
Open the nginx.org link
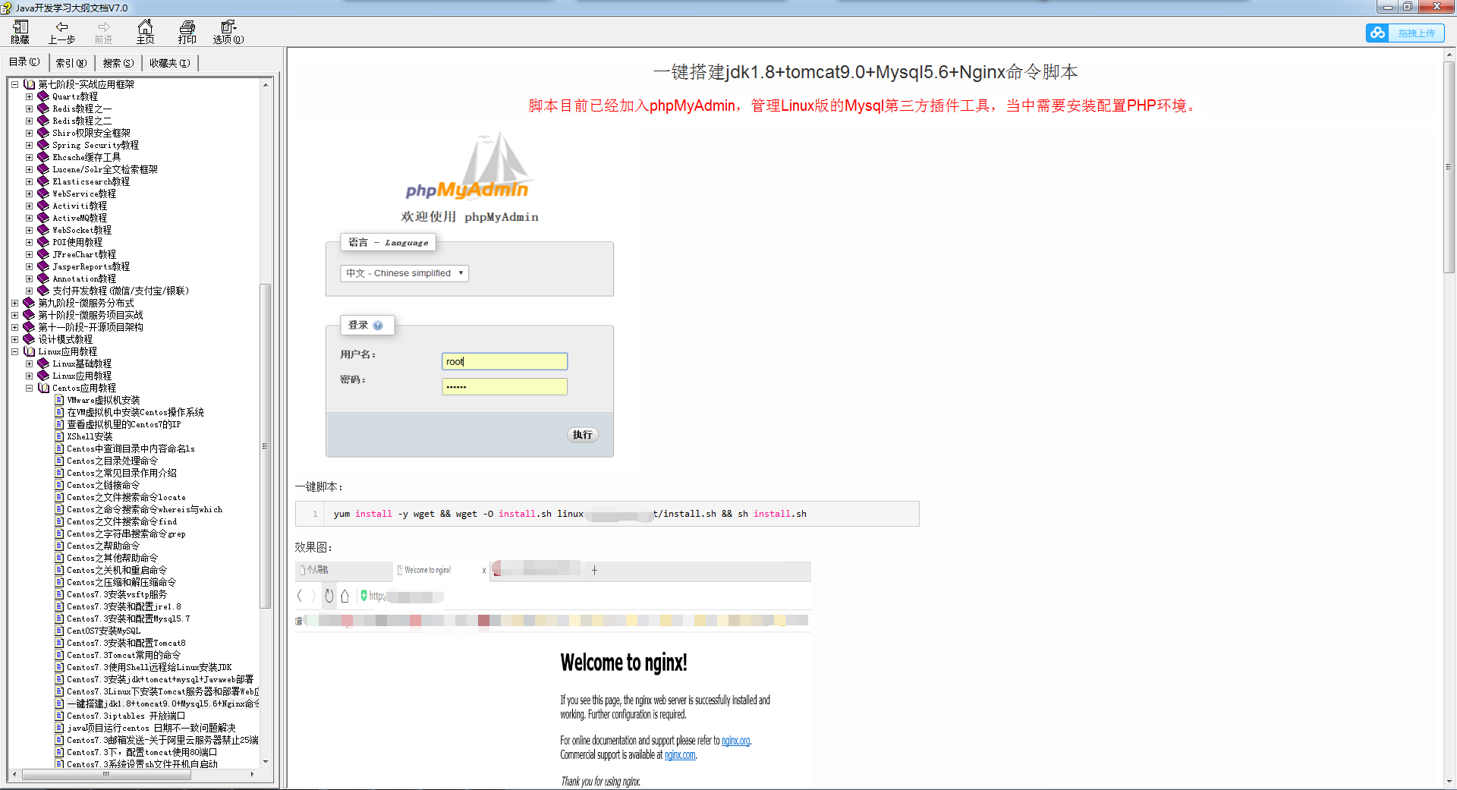coord(735,741)
